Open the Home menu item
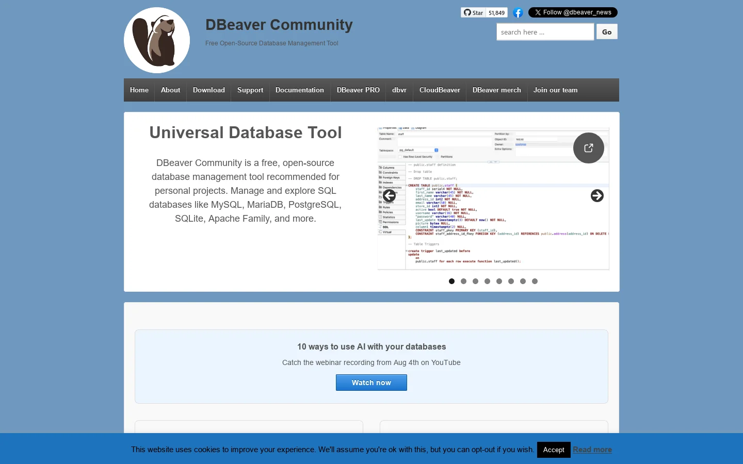This screenshot has height=464, width=743. 139,90
